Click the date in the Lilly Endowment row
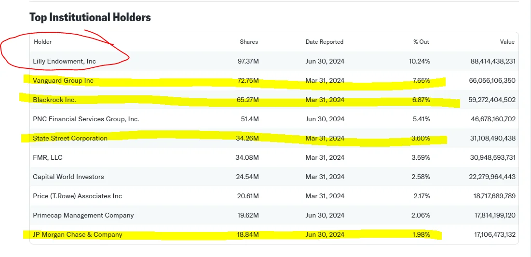 pyautogui.click(x=325, y=62)
